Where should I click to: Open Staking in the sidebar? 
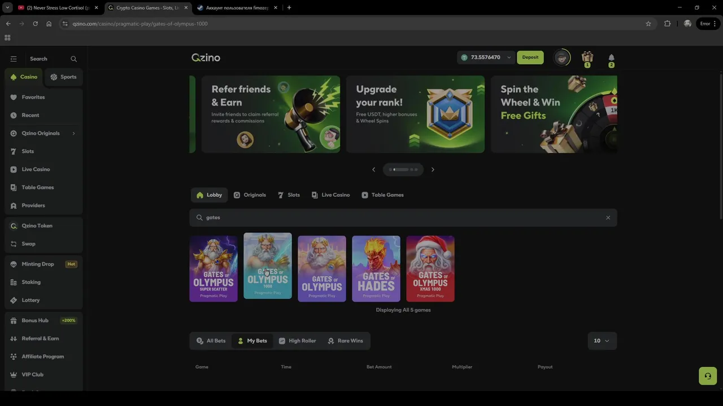tap(43, 282)
